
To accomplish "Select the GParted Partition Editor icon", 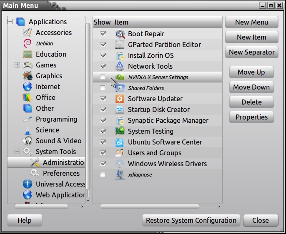I will [x=120, y=45].
